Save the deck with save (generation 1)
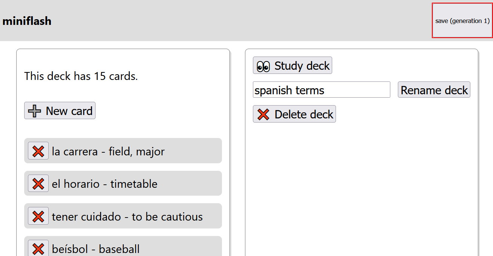The height and width of the screenshot is (256, 493). point(462,21)
